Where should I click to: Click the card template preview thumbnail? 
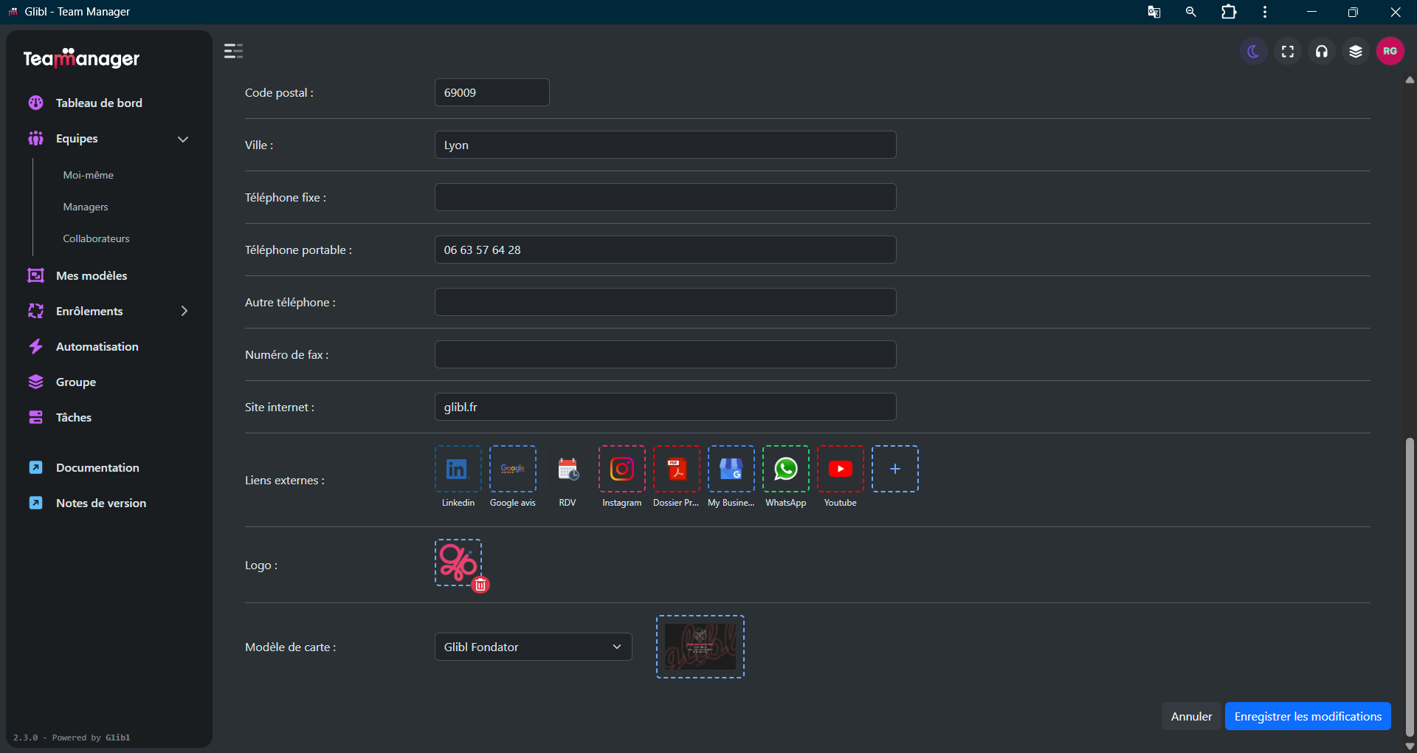700,647
